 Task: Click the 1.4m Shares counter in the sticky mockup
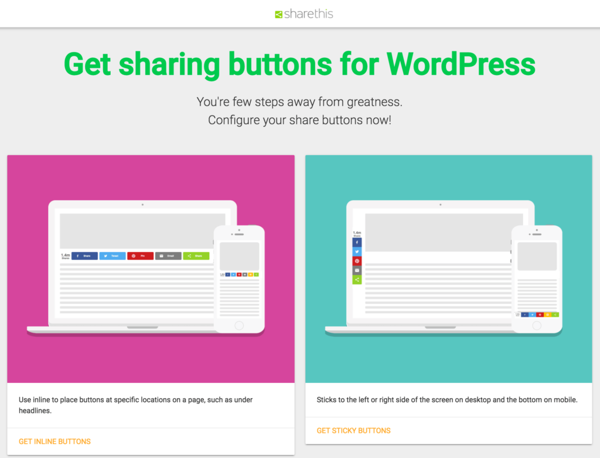pyautogui.click(x=357, y=233)
